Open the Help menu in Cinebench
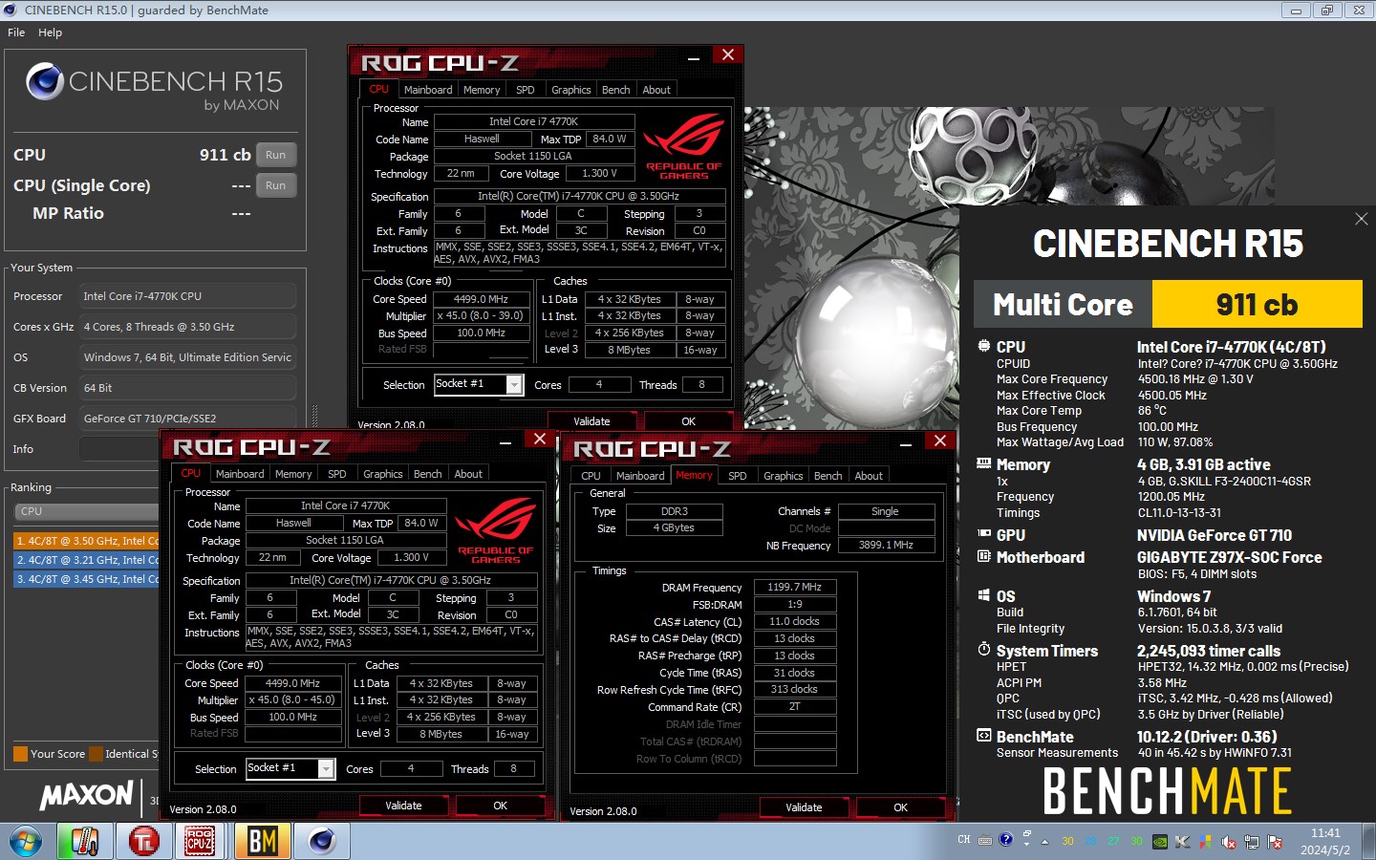 tap(50, 32)
